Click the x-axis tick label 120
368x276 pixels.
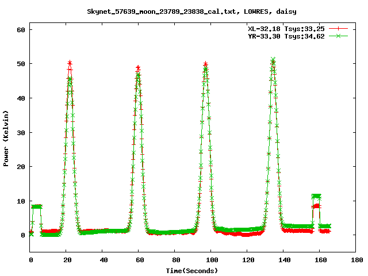(248, 260)
